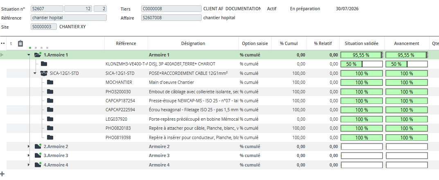Expand the 2.Armoire 2 node
This screenshot has width=439, height=180.
click(29, 146)
